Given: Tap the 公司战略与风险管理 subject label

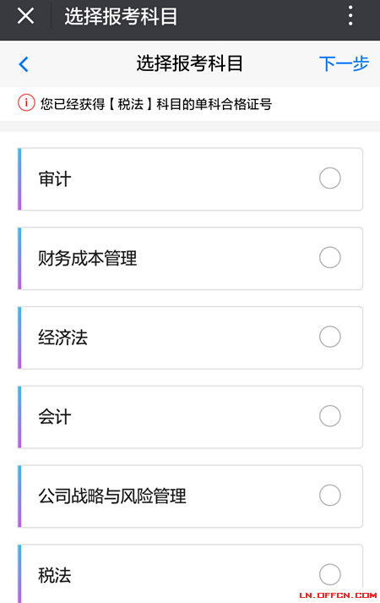Looking at the screenshot, I should (112, 496).
